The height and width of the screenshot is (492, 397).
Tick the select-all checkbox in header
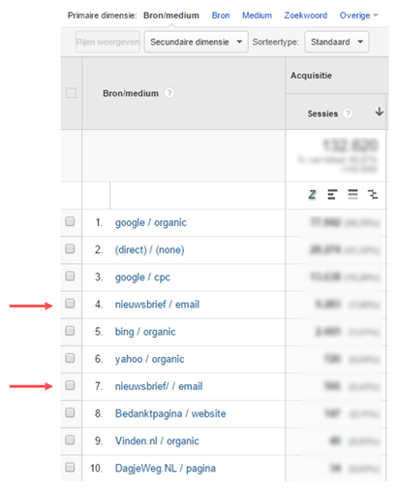click(x=71, y=93)
